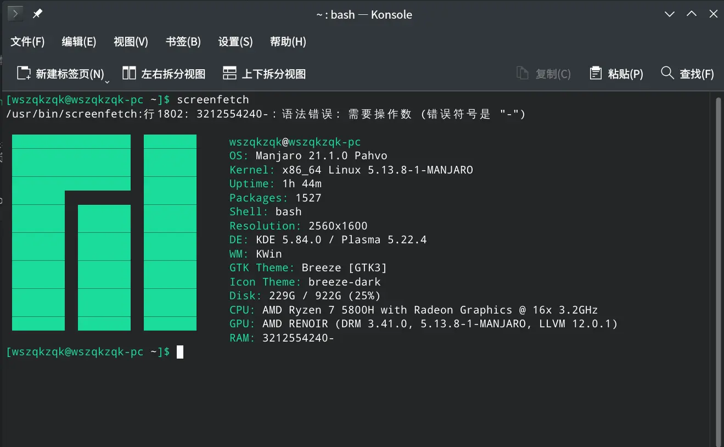
Task: Click the magnifier search icon
Action: 667,73
